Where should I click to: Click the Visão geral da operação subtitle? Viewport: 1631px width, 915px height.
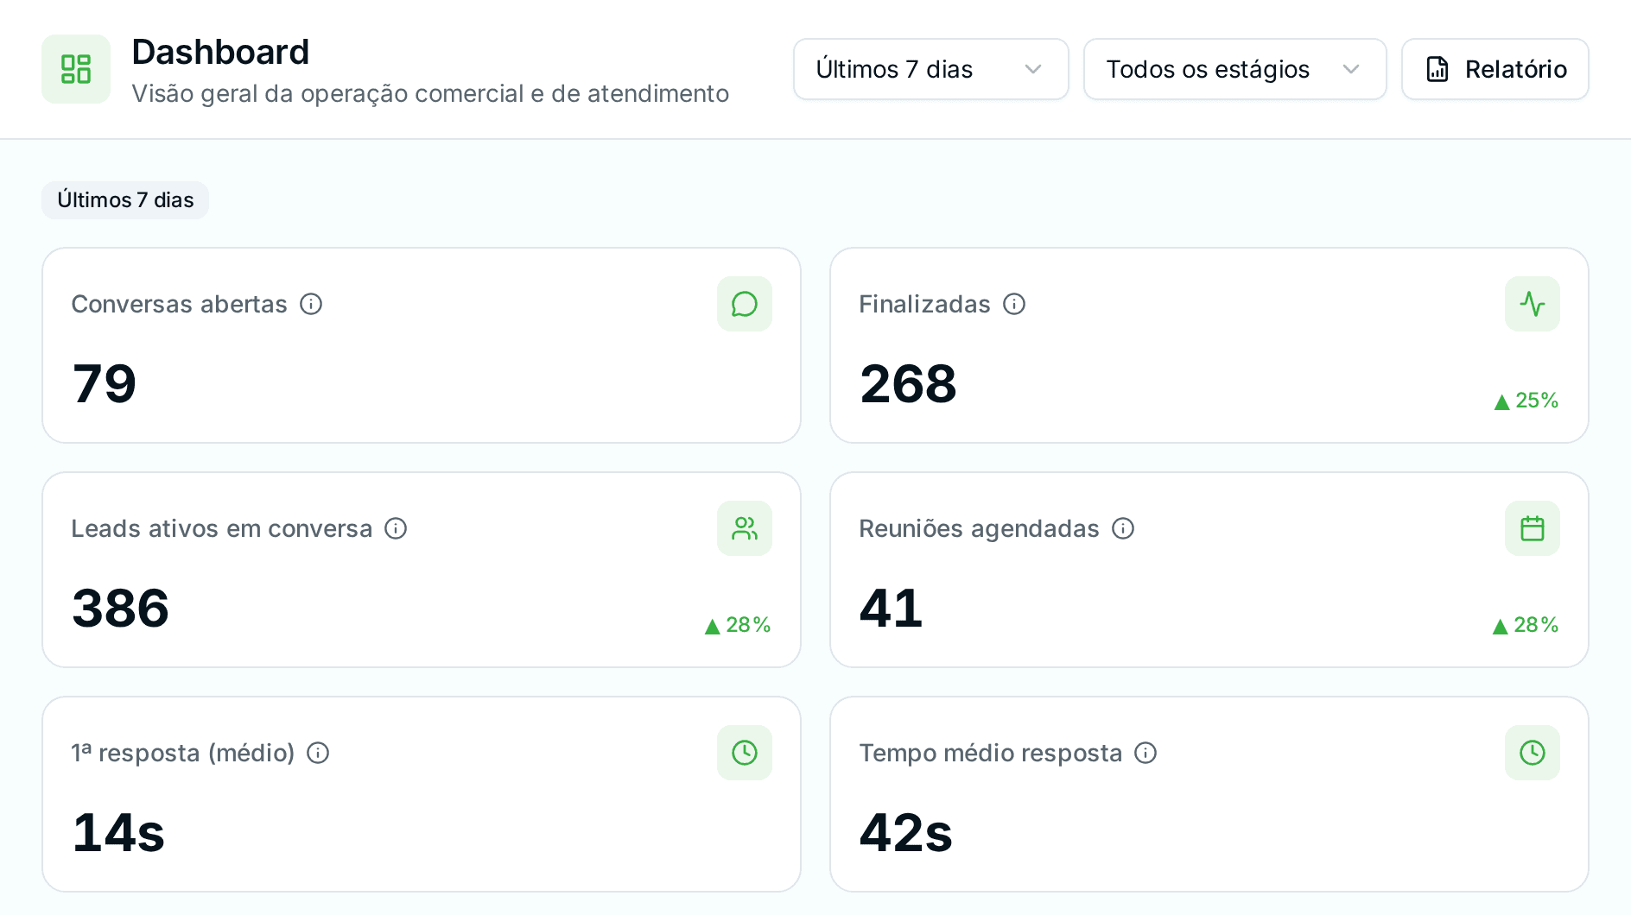coord(430,93)
